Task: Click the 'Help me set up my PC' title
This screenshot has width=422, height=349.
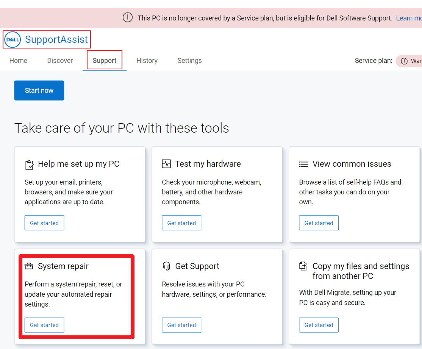Action: click(78, 164)
